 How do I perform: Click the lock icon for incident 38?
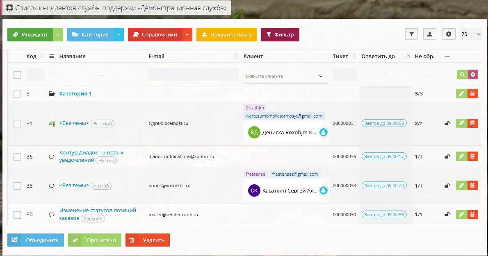(447, 186)
